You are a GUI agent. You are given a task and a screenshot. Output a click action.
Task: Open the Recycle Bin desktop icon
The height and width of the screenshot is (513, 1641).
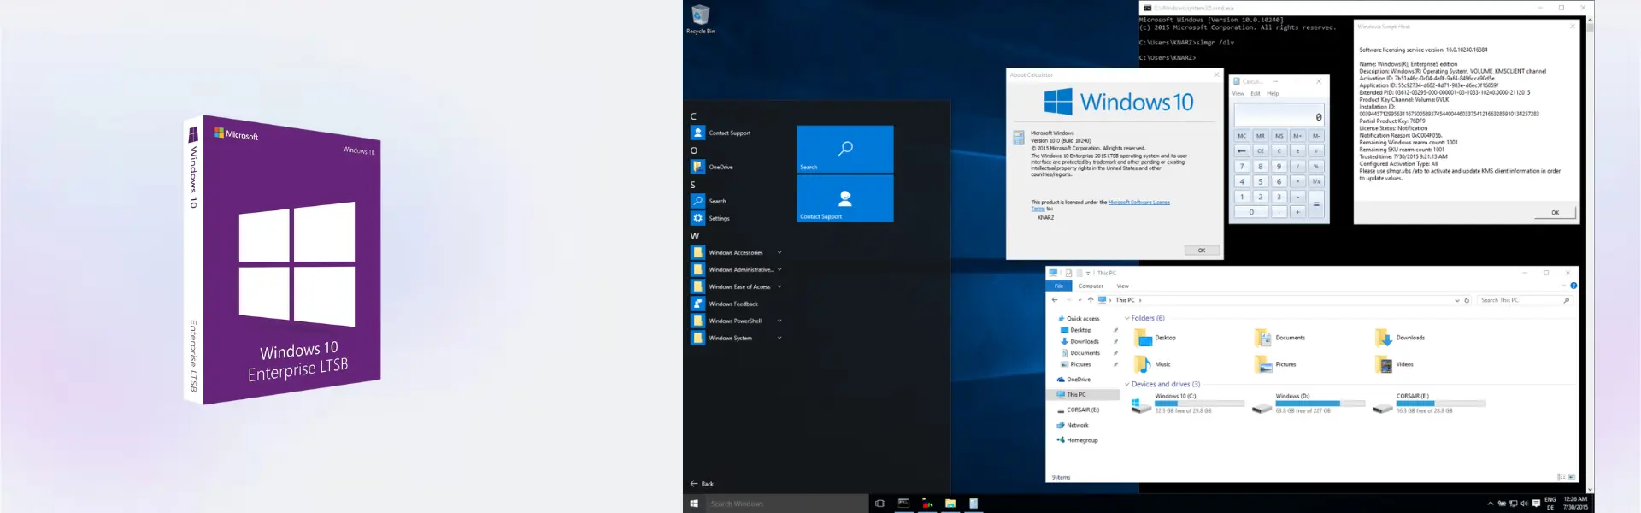[700, 19]
